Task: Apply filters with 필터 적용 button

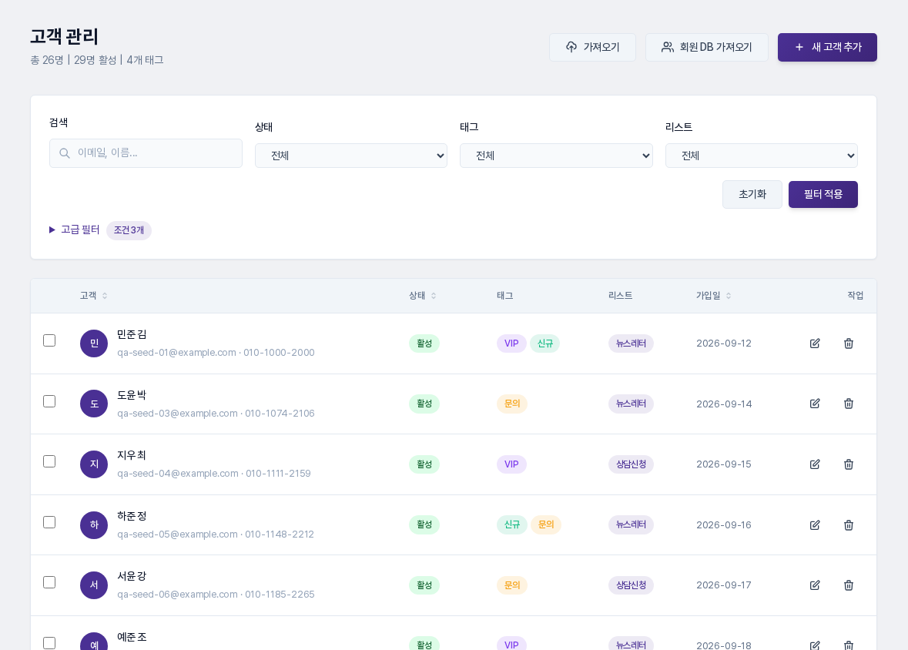Action: click(823, 194)
